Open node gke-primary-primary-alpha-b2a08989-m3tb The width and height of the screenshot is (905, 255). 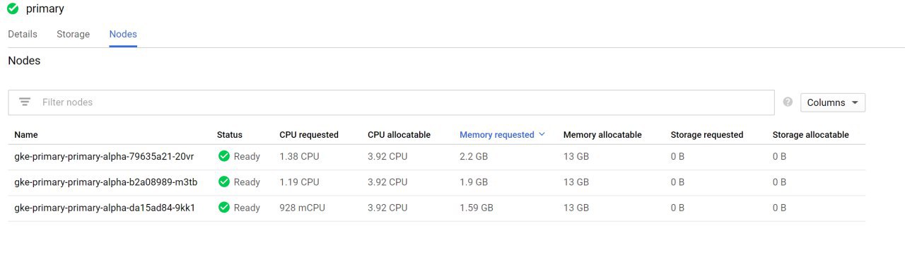pyautogui.click(x=106, y=182)
